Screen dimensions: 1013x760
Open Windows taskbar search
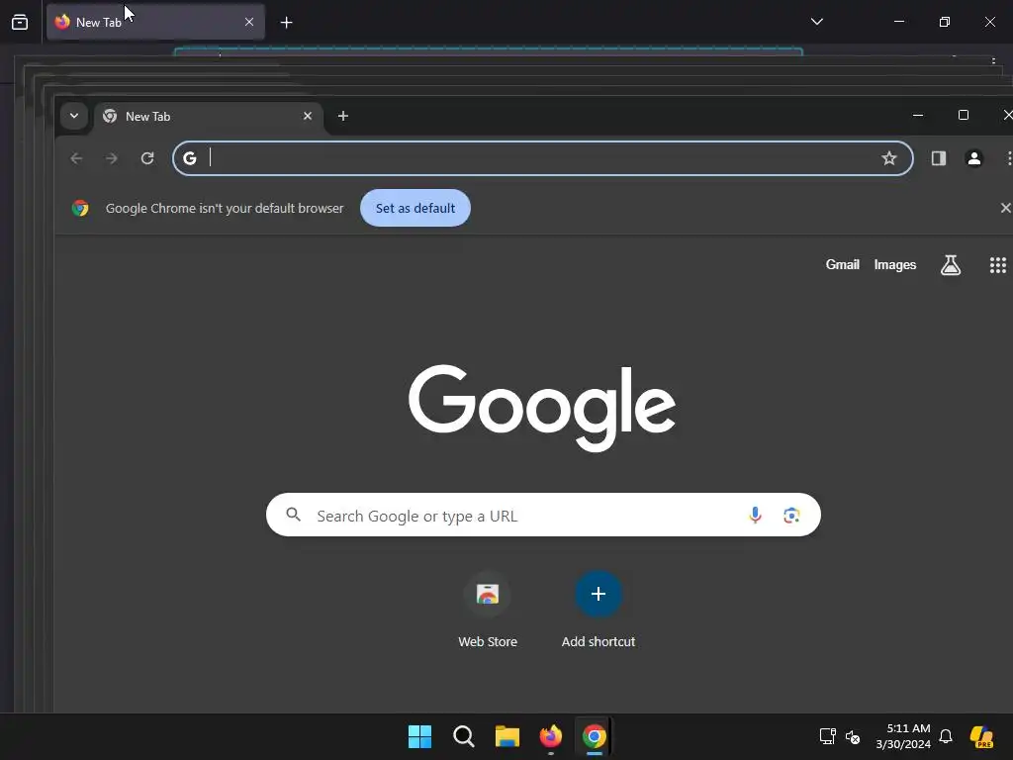pos(464,736)
